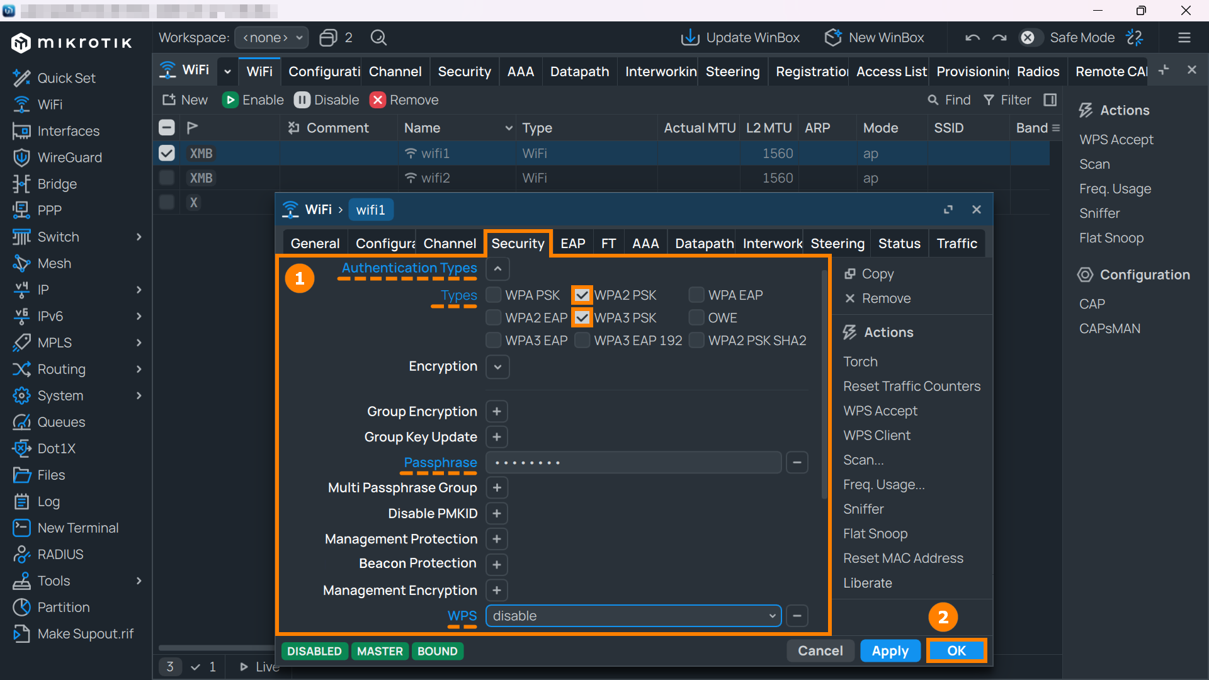Open the Status tab in the wifi1 dialog
This screenshot has width=1209, height=680.
(x=899, y=244)
